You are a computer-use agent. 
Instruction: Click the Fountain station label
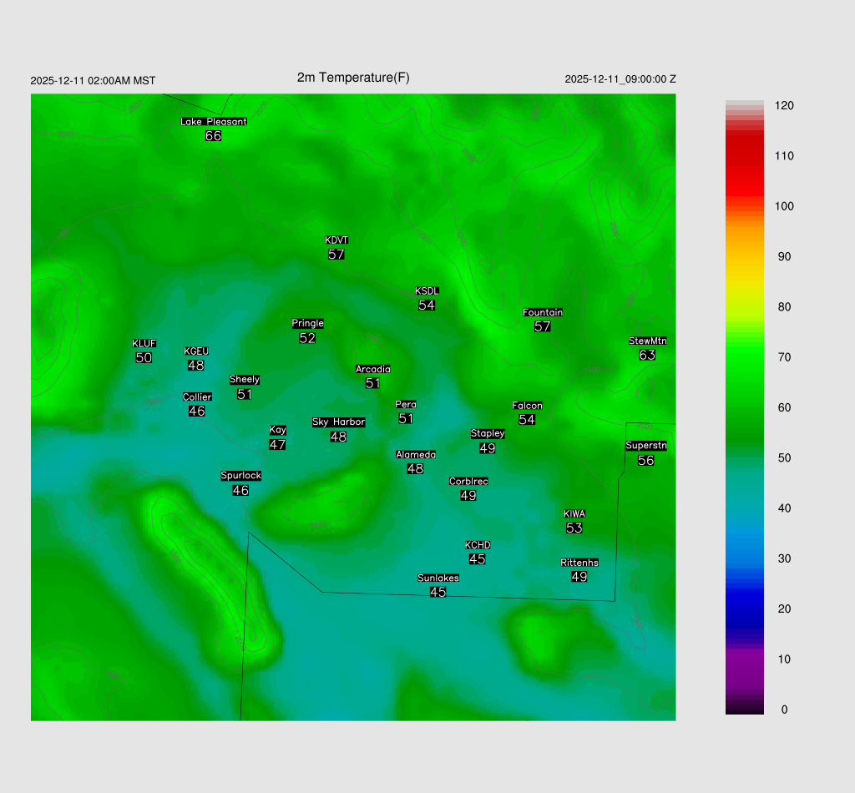pyautogui.click(x=543, y=313)
